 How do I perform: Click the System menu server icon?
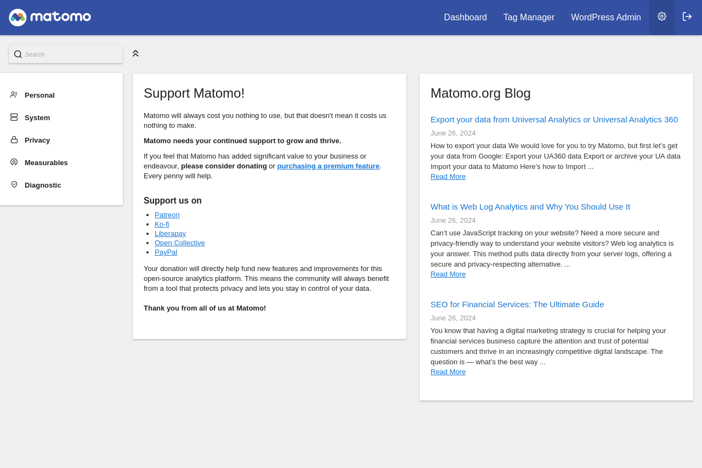click(14, 117)
